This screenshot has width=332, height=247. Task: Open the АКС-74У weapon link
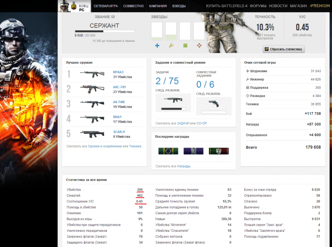pos(120,87)
